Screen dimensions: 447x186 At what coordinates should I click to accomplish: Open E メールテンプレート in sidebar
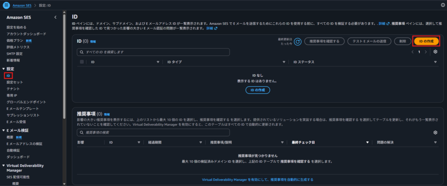[23, 109]
